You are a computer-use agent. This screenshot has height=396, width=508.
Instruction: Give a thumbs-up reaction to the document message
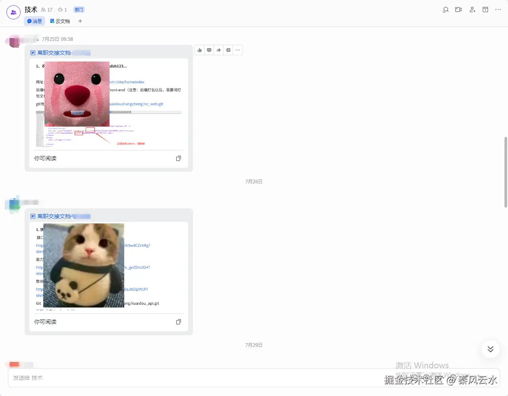(x=200, y=50)
